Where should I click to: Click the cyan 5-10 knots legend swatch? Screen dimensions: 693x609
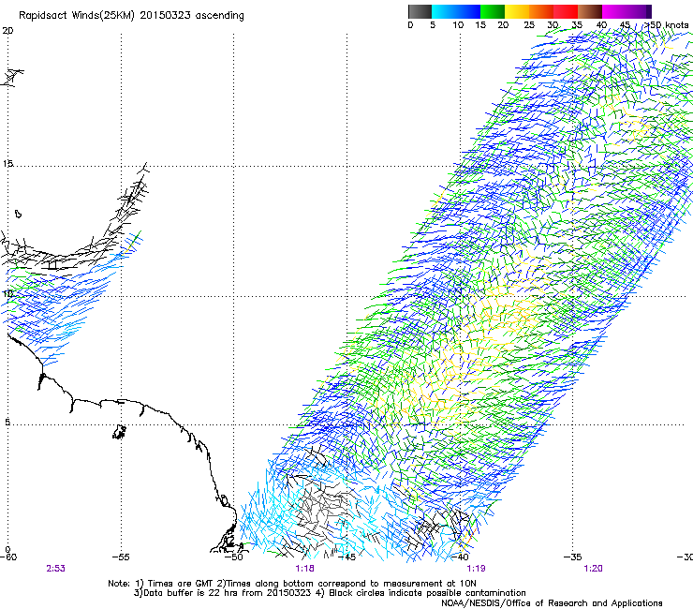(x=444, y=11)
